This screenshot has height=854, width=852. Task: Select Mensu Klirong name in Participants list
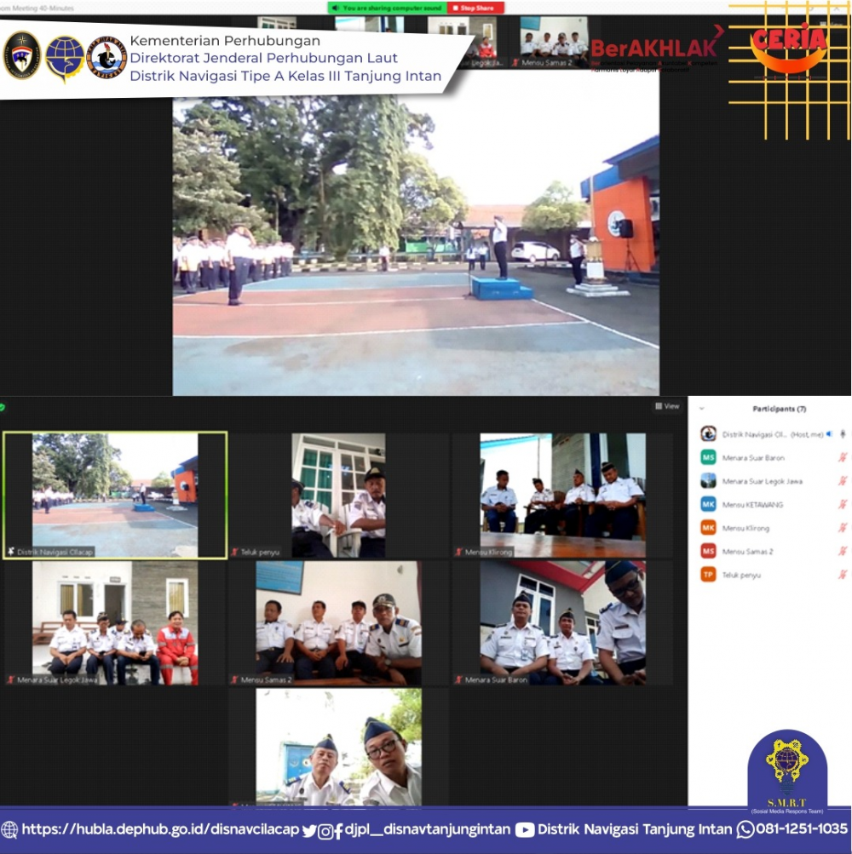pyautogui.click(x=745, y=528)
